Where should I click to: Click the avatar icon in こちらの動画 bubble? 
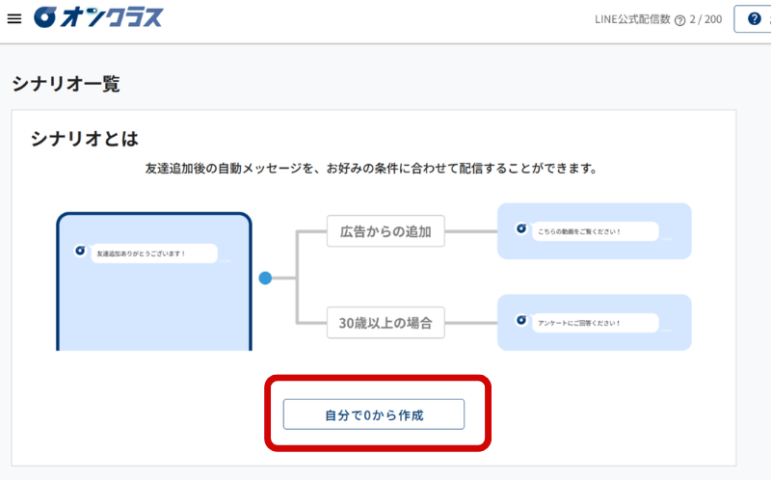[520, 229]
